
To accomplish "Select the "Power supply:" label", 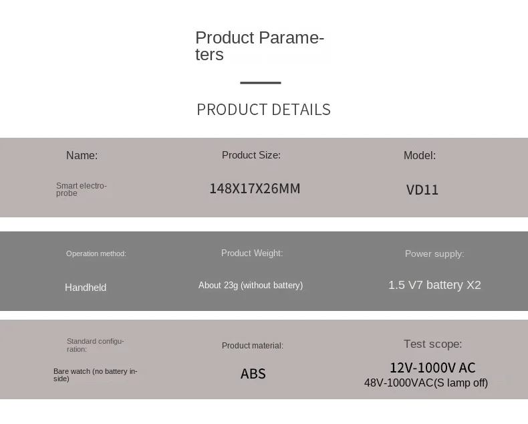I will tap(434, 254).
